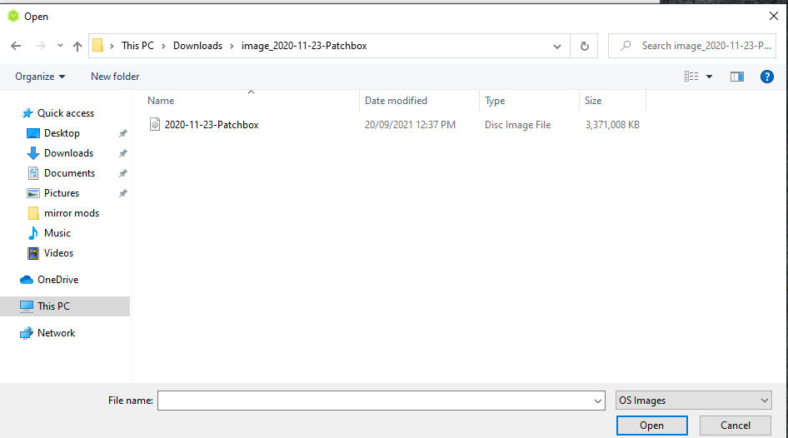This screenshot has width=788, height=438.
Task: Open the recent locations dropdown arrow
Action: pyautogui.click(x=60, y=46)
